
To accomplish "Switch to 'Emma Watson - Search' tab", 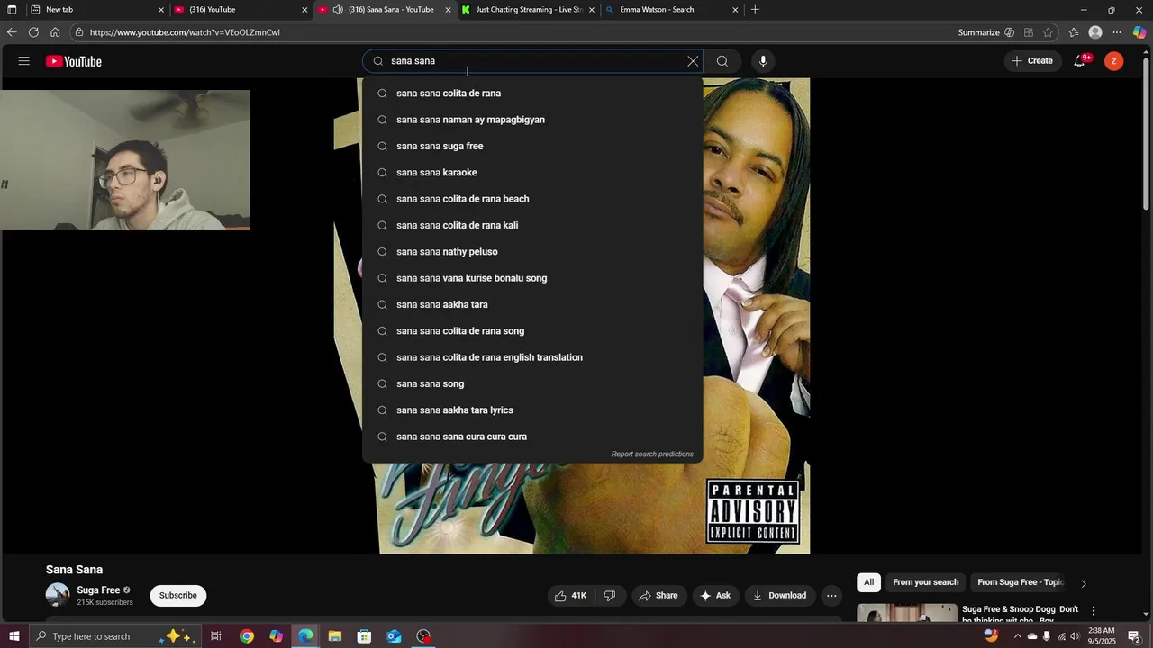I will [671, 10].
